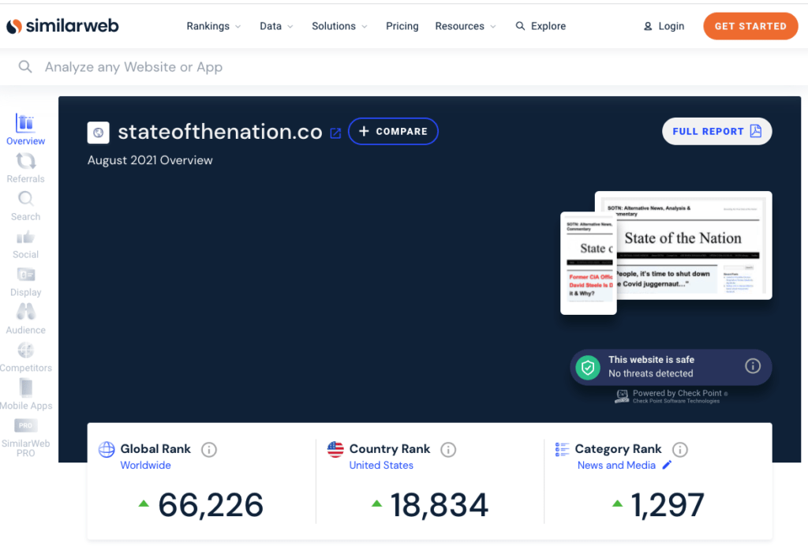Screen dimensions: 808x554
Task: Open the Audience binoculars icon
Action: pos(25,312)
